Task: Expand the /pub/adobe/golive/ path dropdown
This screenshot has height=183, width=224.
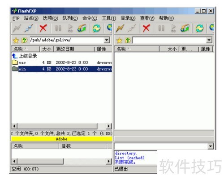Action: pyautogui.click(x=107, y=40)
